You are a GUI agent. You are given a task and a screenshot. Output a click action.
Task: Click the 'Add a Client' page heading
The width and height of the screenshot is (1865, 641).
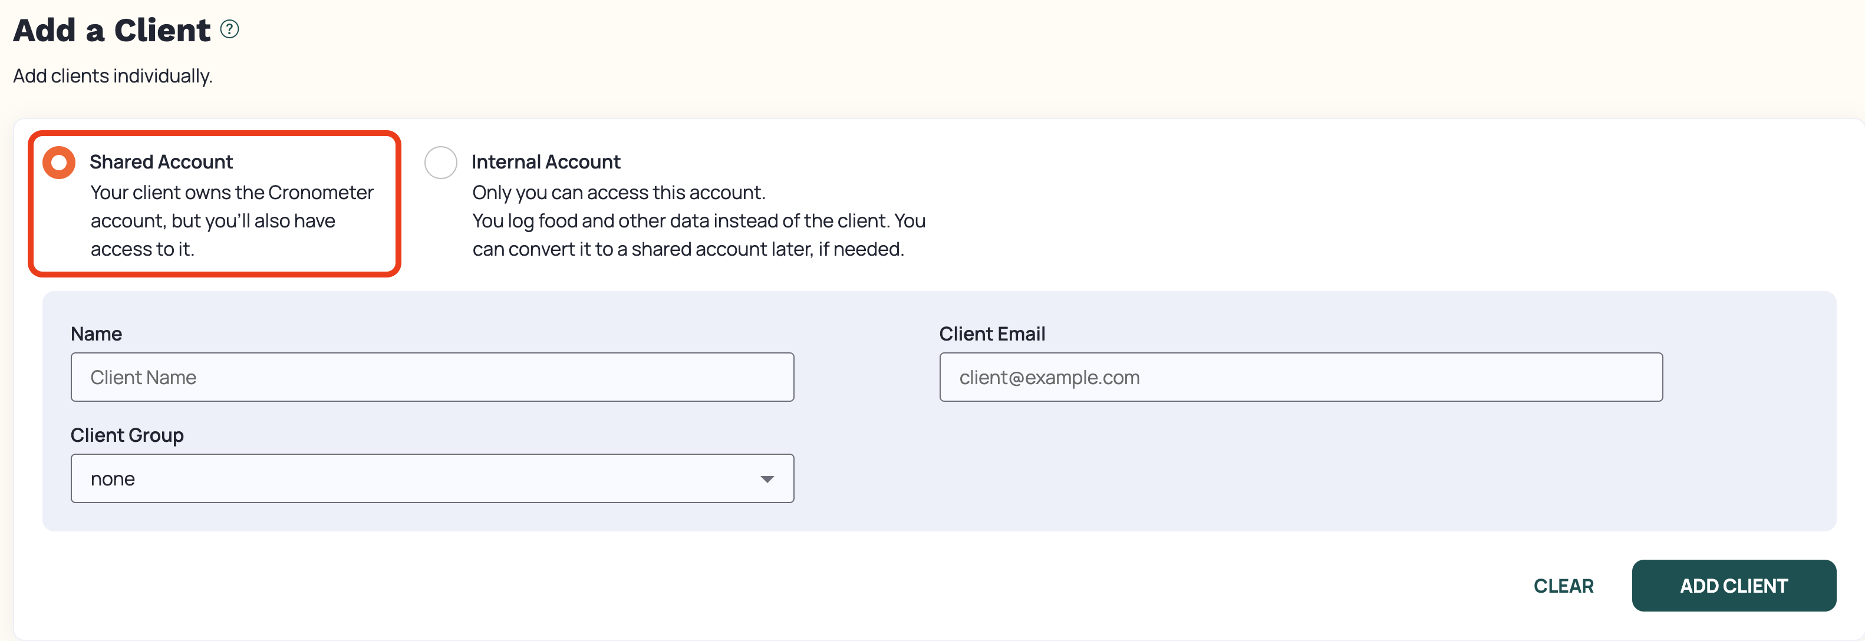[111, 29]
